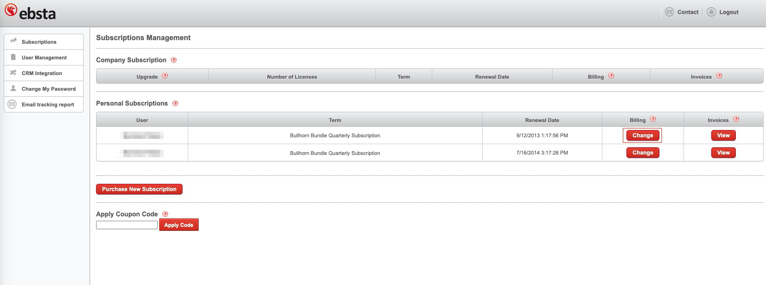Open User Management in the sidebar

(x=44, y=57)
